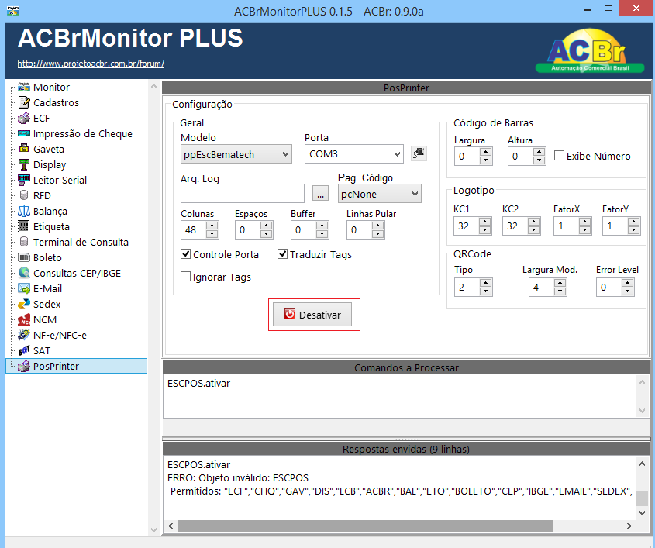Click sidebar tree scroll down arrow
Viewport: 655px width, 548px height.
(x=153, y=529)
